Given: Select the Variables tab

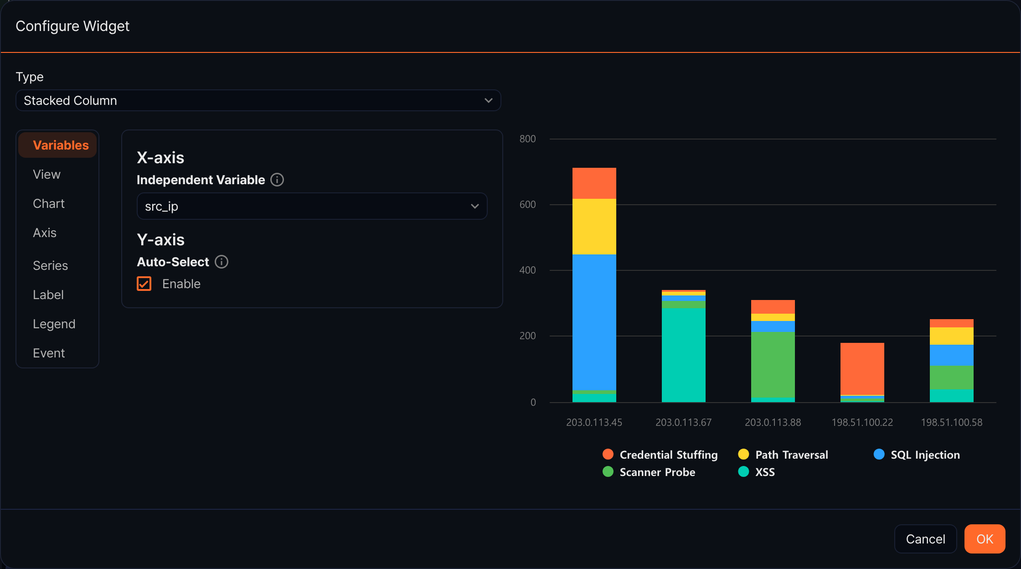Looking at the screenshot, I should (x=57, y=145).
